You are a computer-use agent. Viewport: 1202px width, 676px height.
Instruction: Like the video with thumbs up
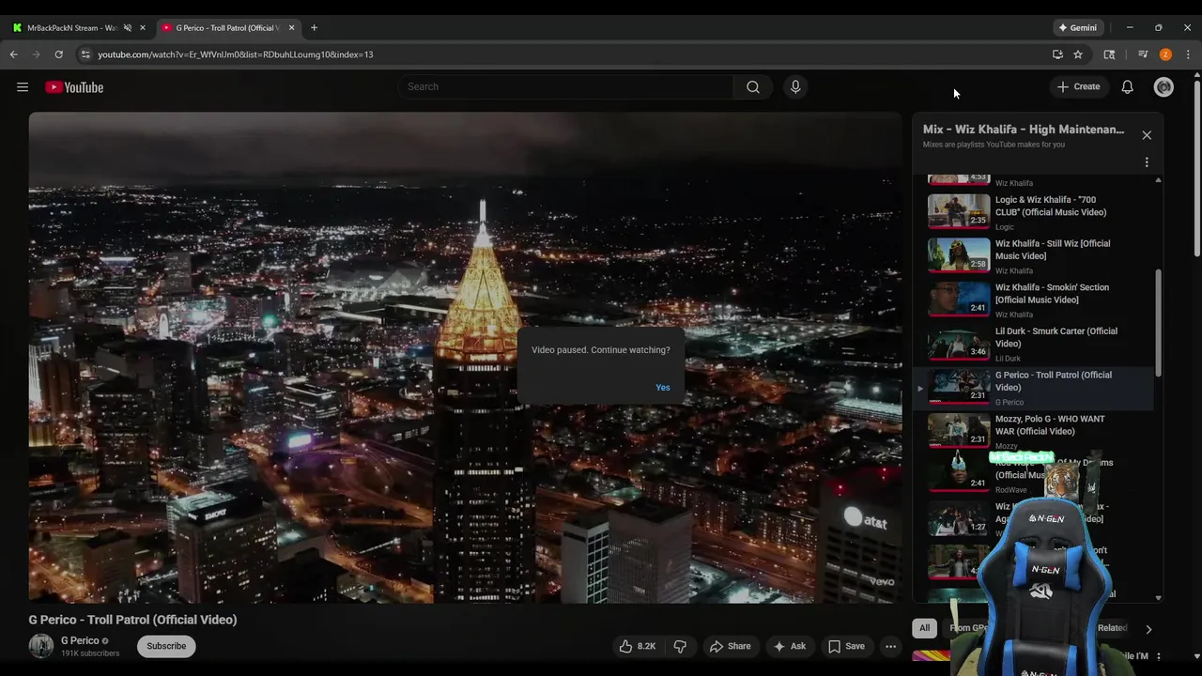click(x=637, y=646)
